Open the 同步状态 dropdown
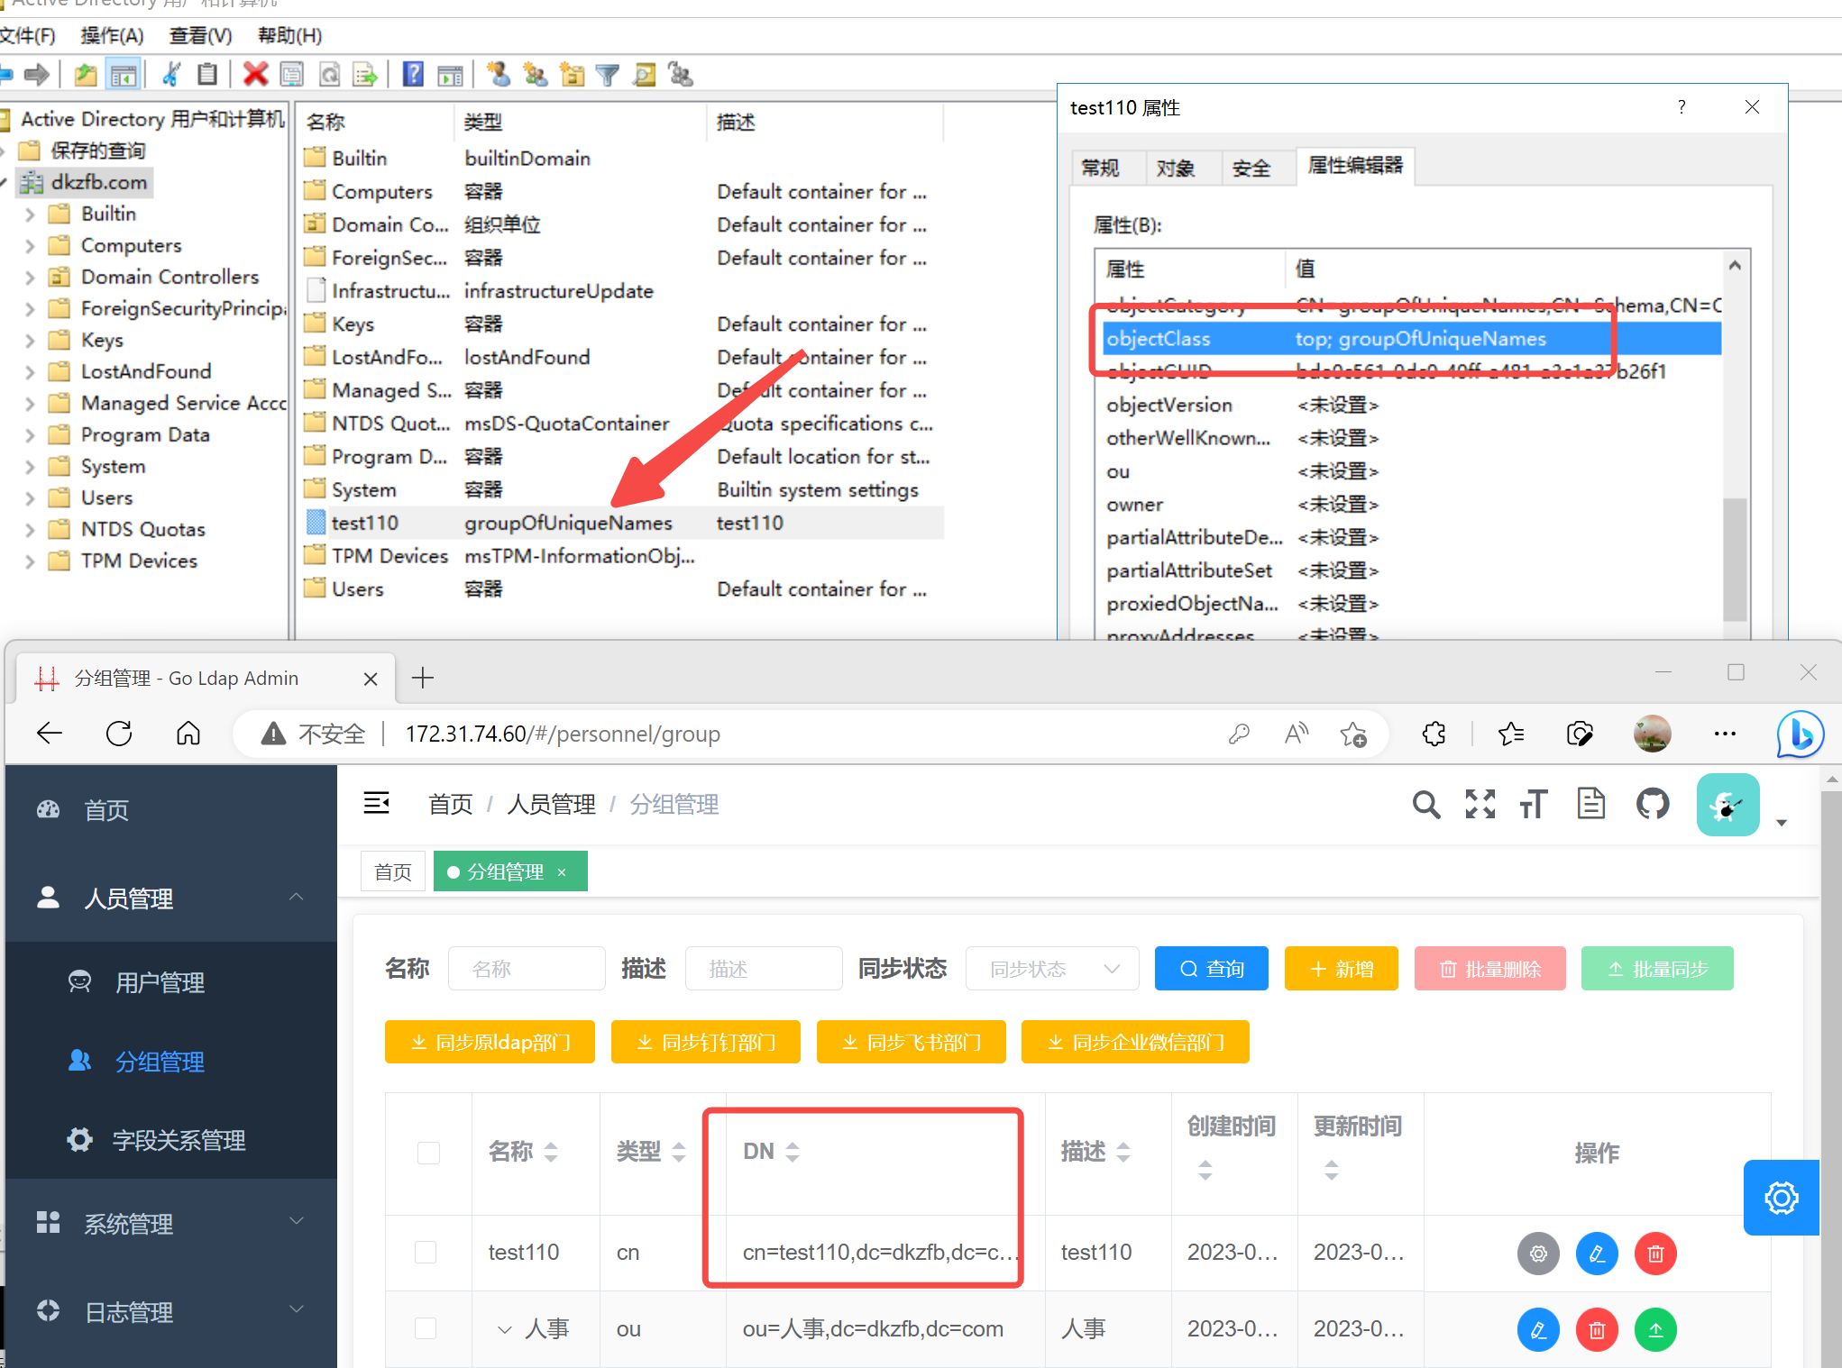 [1051, 968]
